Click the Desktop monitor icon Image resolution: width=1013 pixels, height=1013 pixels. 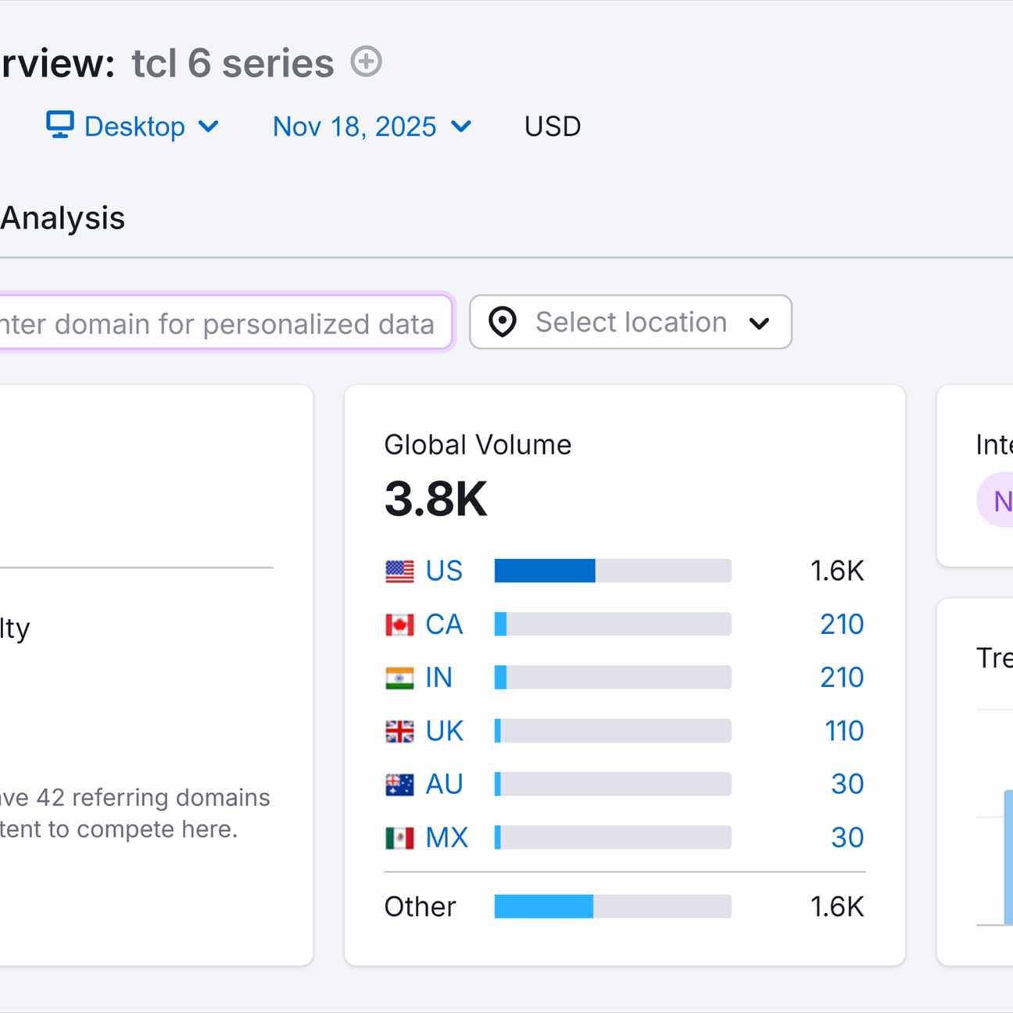(60, 125)
